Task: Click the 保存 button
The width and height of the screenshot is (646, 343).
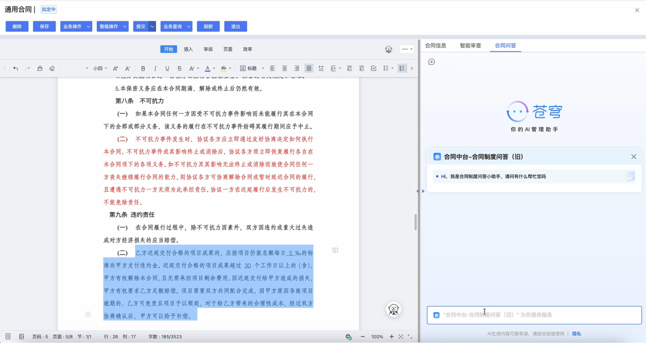Action: 44,26
